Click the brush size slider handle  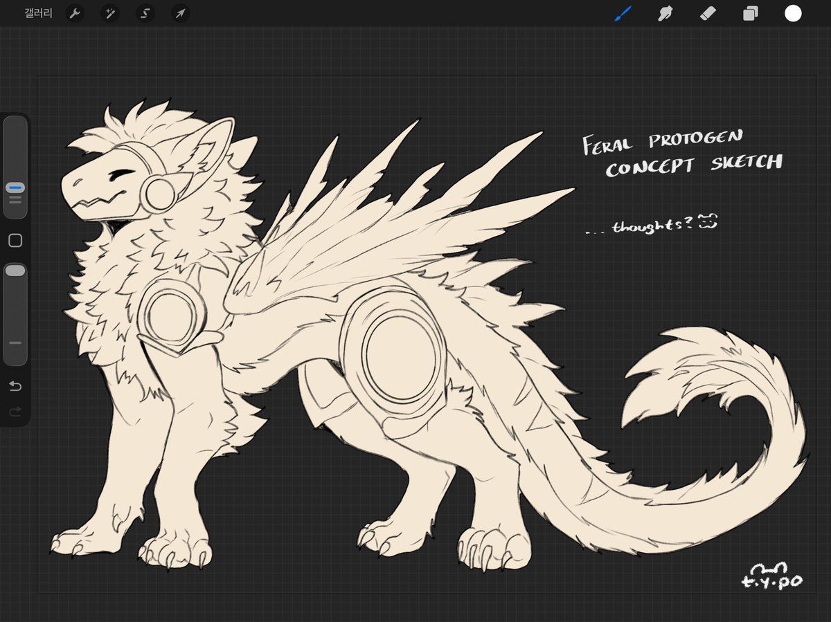tap(15, 187)
